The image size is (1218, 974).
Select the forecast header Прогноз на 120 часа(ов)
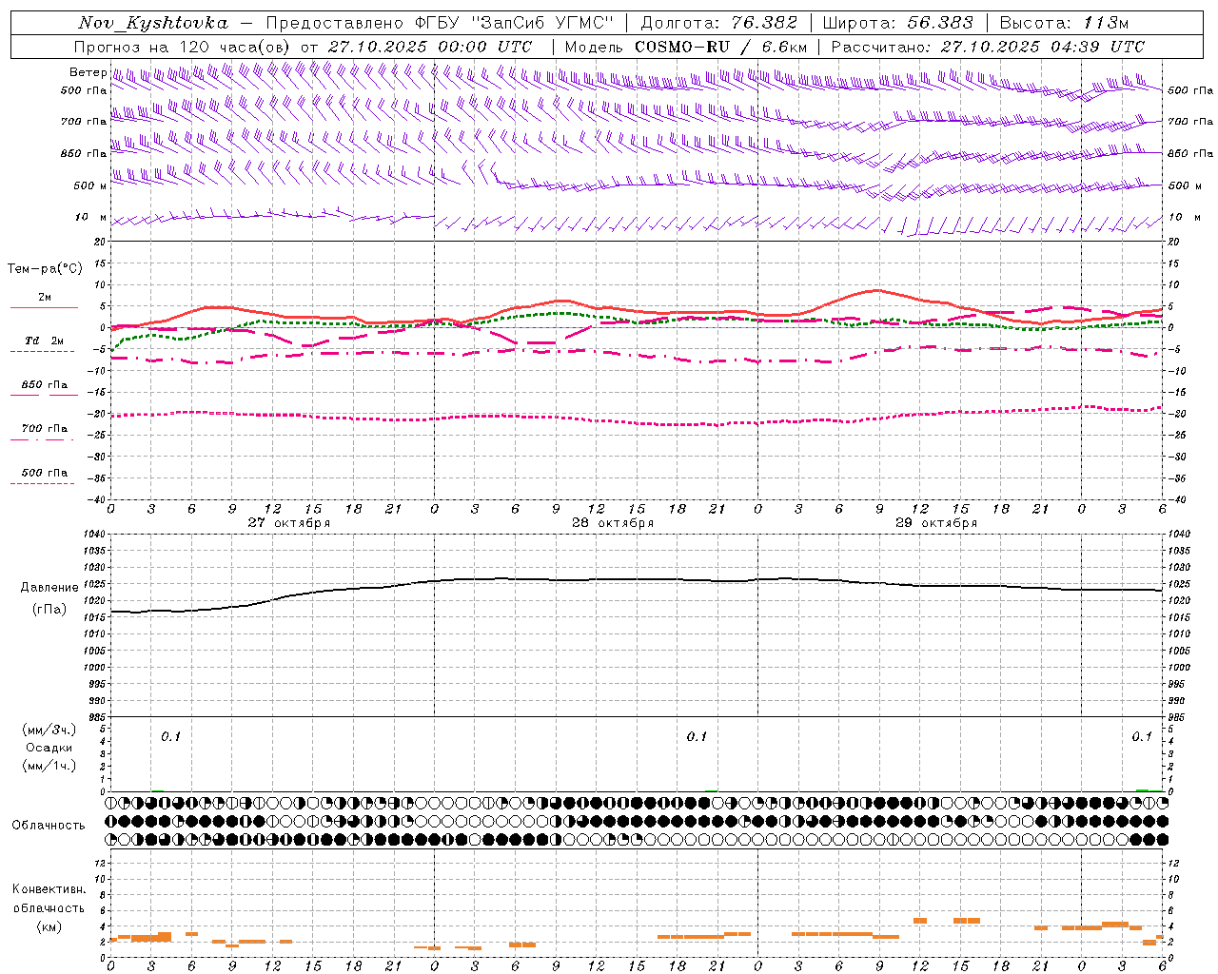pyautogui.click(x=183, y=47)
